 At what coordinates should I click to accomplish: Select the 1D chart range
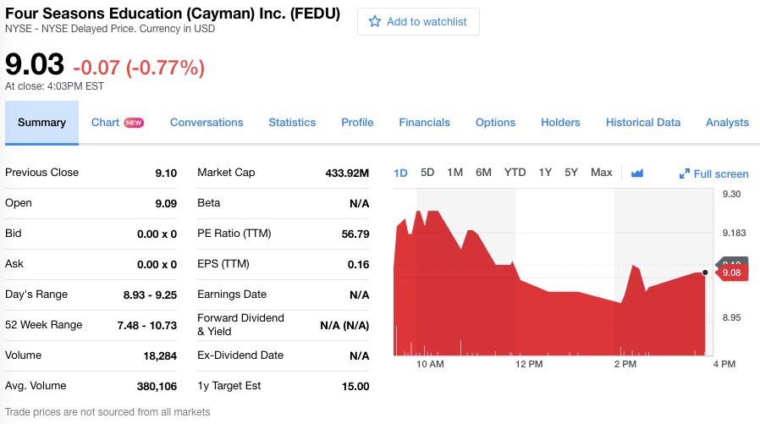[400, 173]
